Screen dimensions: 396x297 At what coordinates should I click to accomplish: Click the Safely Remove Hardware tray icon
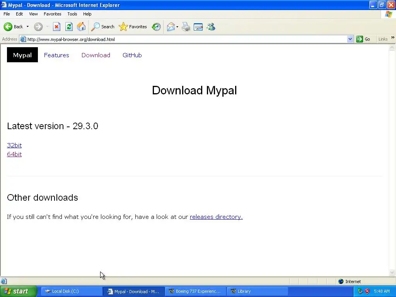[360, 291]
